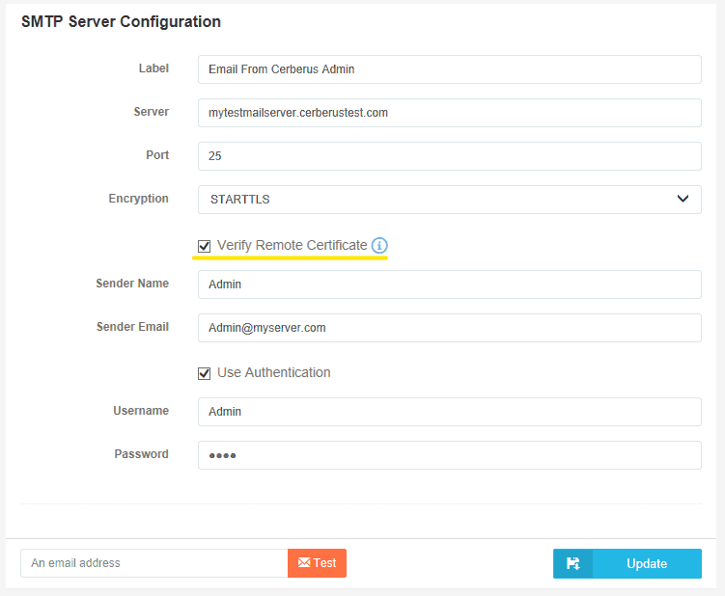Click into the Label input field
This screenshot has height=596, width=725.
[450, 69]
